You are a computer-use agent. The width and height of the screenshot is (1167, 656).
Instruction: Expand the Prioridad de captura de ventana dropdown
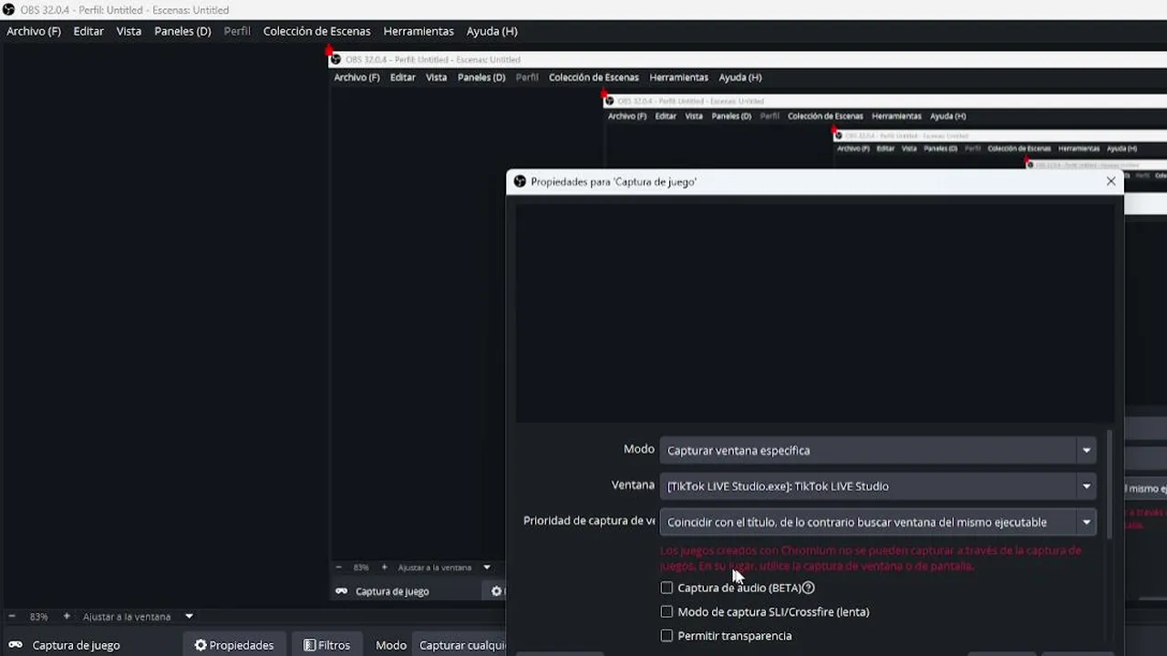pos(878,522)
